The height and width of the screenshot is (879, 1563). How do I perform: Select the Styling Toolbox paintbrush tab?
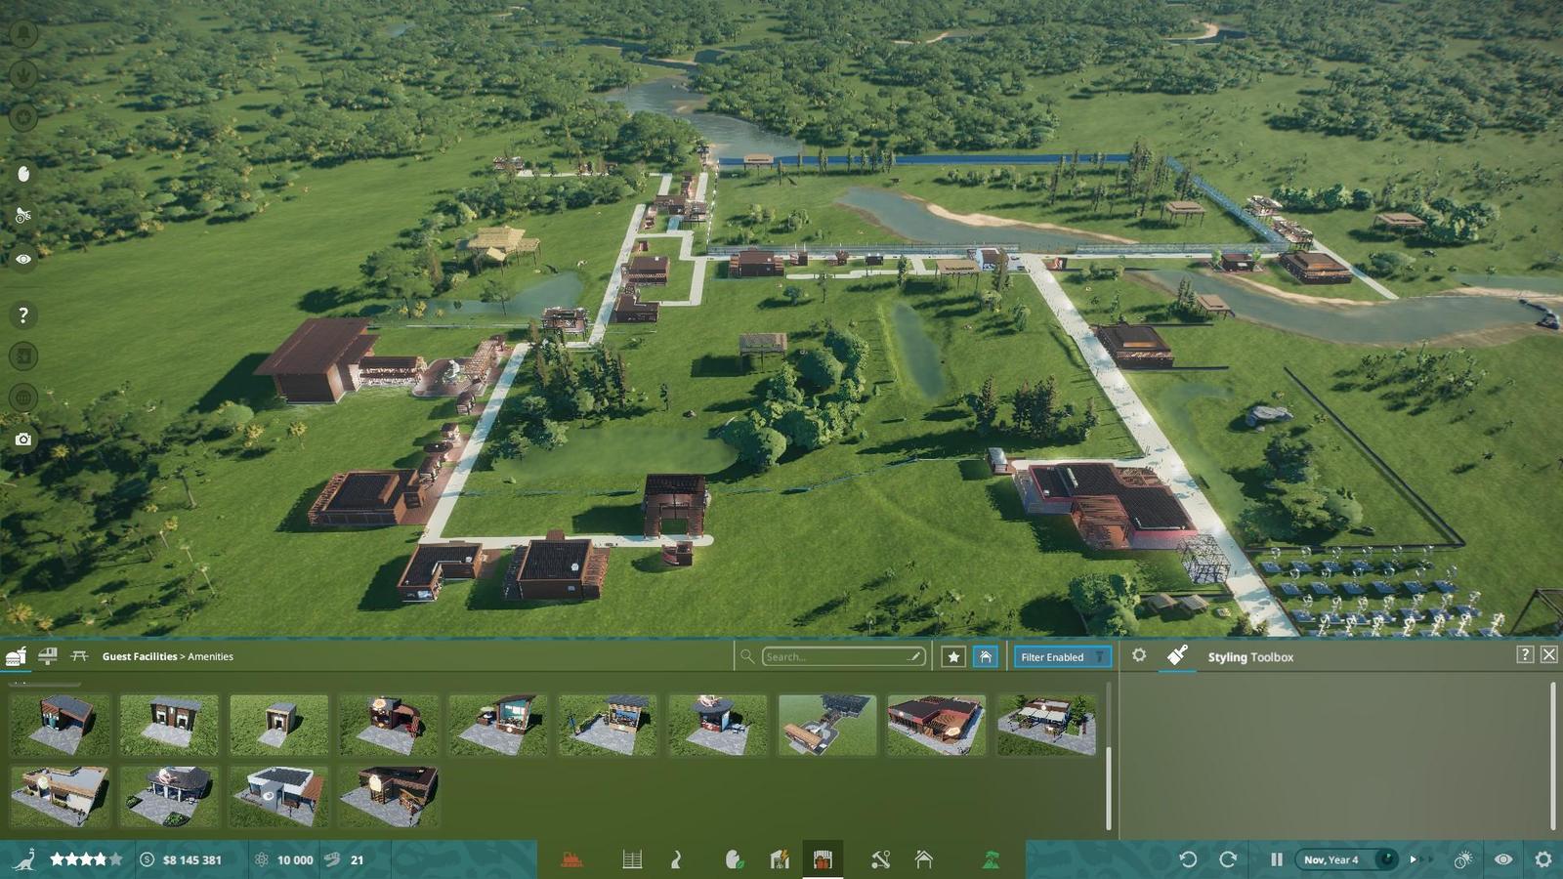[x=1177, y=655]
